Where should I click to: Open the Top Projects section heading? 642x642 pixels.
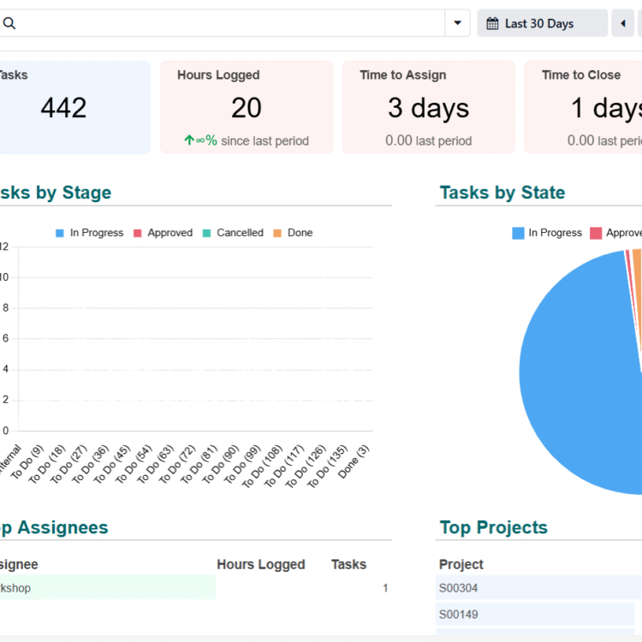tap(493, 527)
